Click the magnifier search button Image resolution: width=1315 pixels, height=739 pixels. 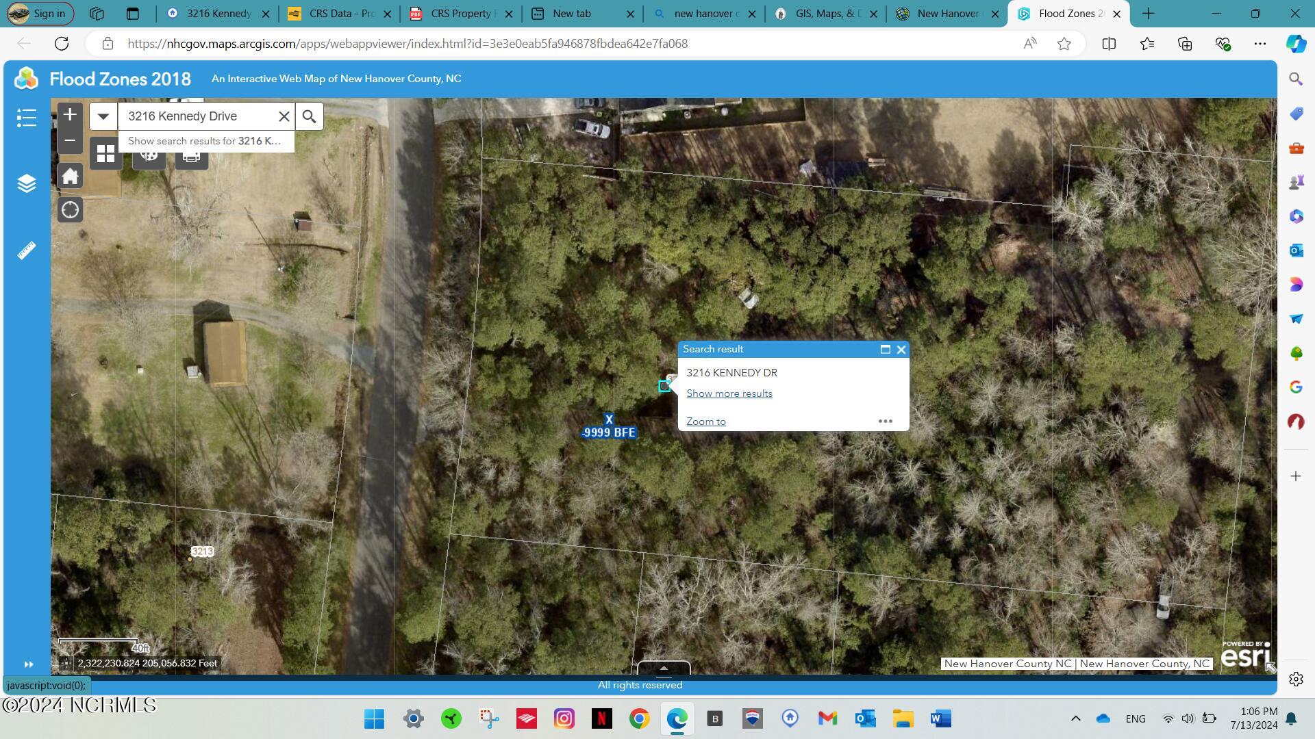point(310,116)
